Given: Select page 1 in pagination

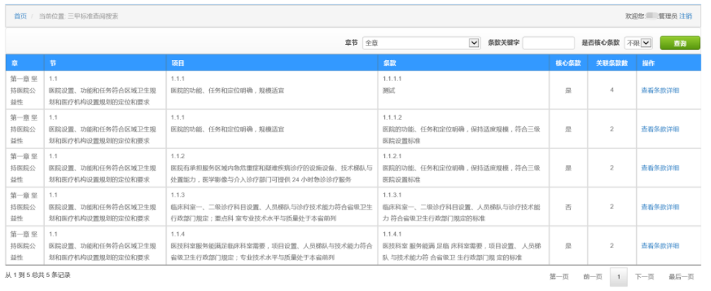Looking at the screenshot, I should (x=619, y=276).
